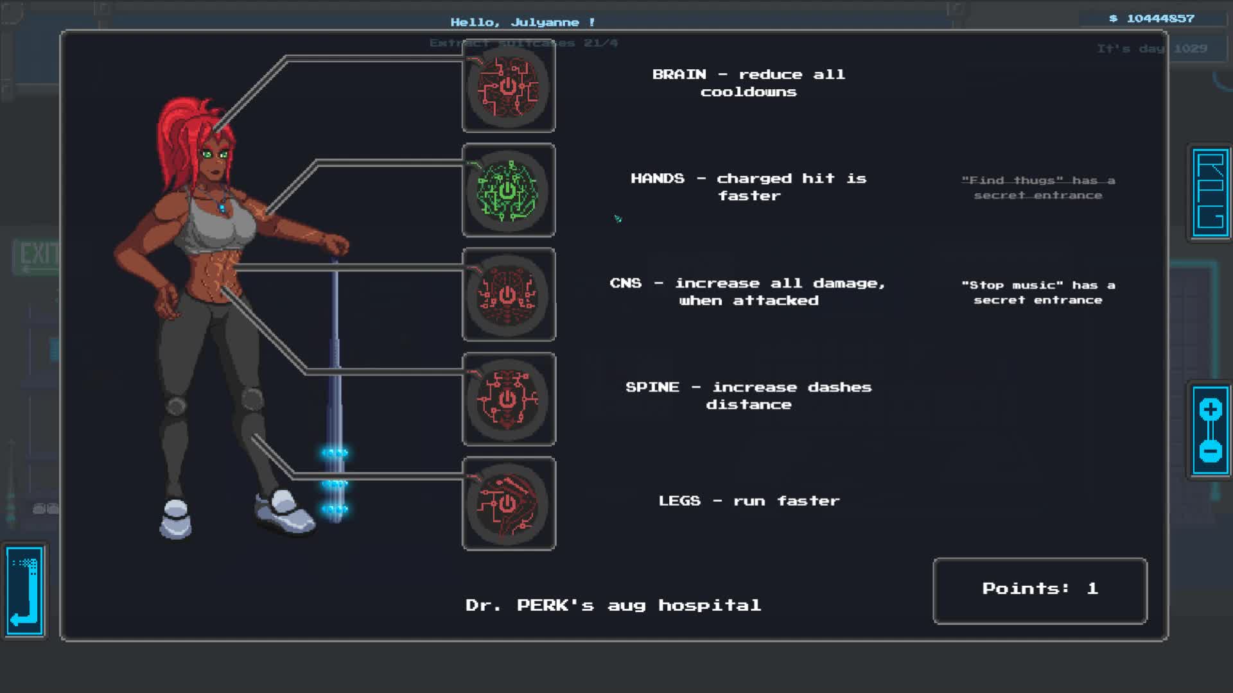Select the SPINE augmentation node
The width and height of the screenshot is (1233, 693).
pos(508,399)
